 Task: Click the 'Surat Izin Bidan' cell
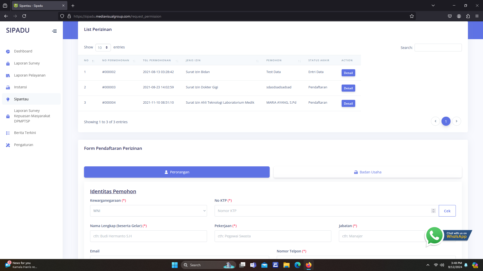point(198,72)
